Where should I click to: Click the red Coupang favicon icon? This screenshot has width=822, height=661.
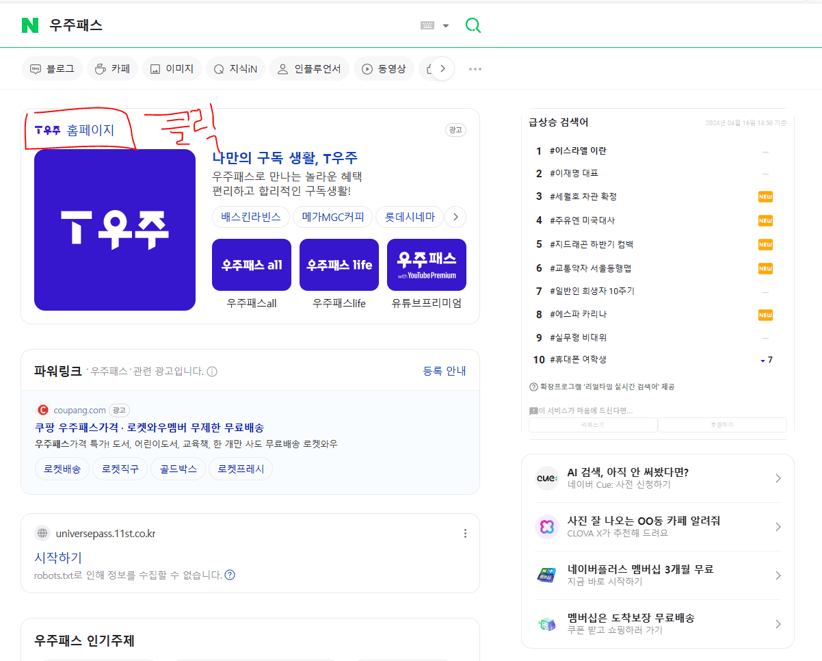[42, 410]
